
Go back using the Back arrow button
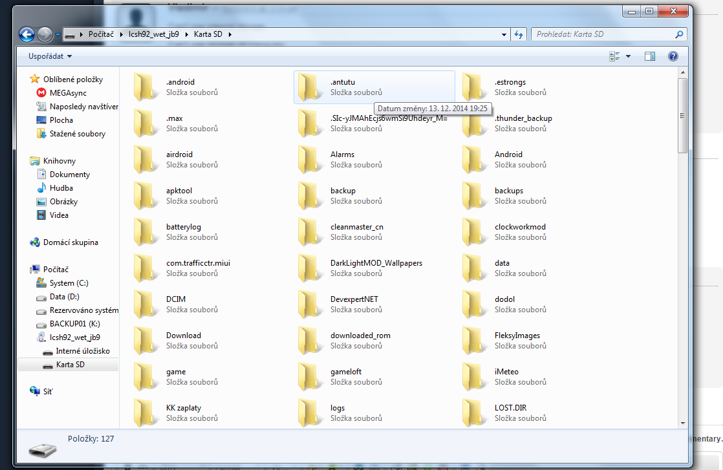[27, 34]
